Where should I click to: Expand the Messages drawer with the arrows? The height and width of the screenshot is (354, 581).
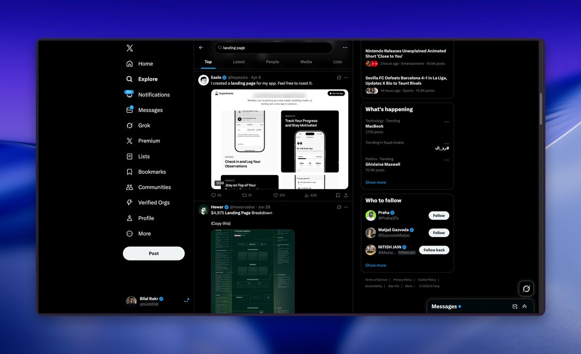(x=524, y=307)
